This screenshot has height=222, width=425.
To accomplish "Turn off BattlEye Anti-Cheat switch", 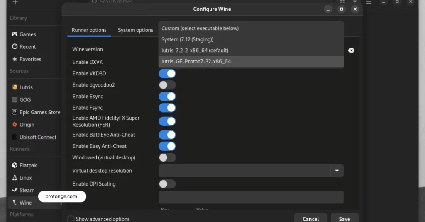I will pyautogui.click(x=167, y=135).
